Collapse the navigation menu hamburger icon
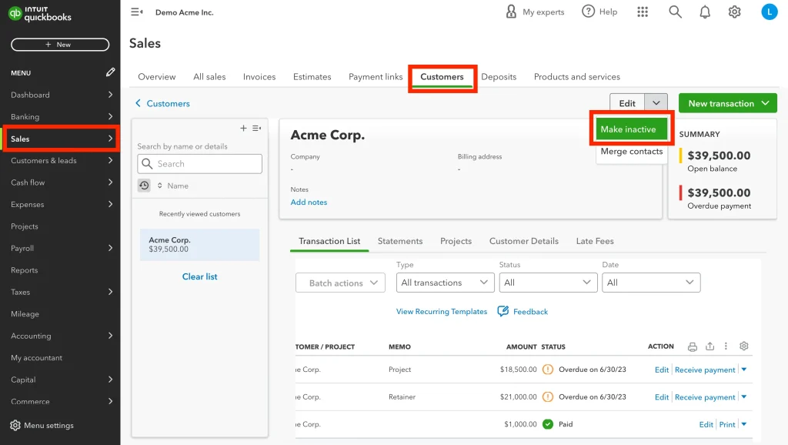Screen dimensions: 788x445 [137, 12]
